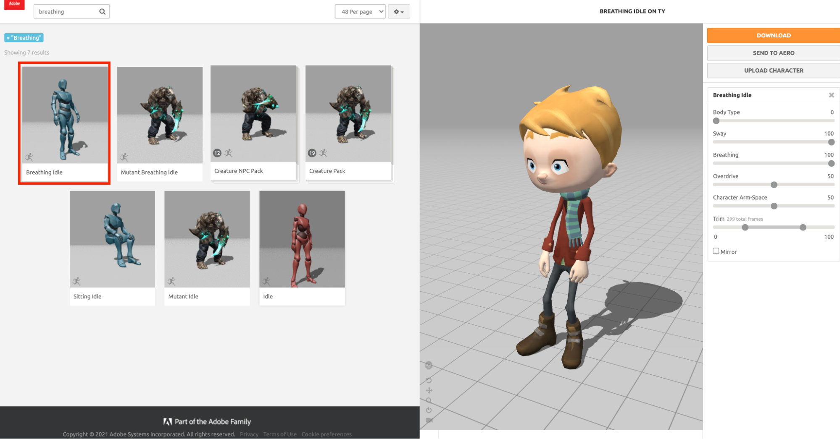Click the rotate camera icon in viewer
The image size is (840, 439).
[429, 380]
